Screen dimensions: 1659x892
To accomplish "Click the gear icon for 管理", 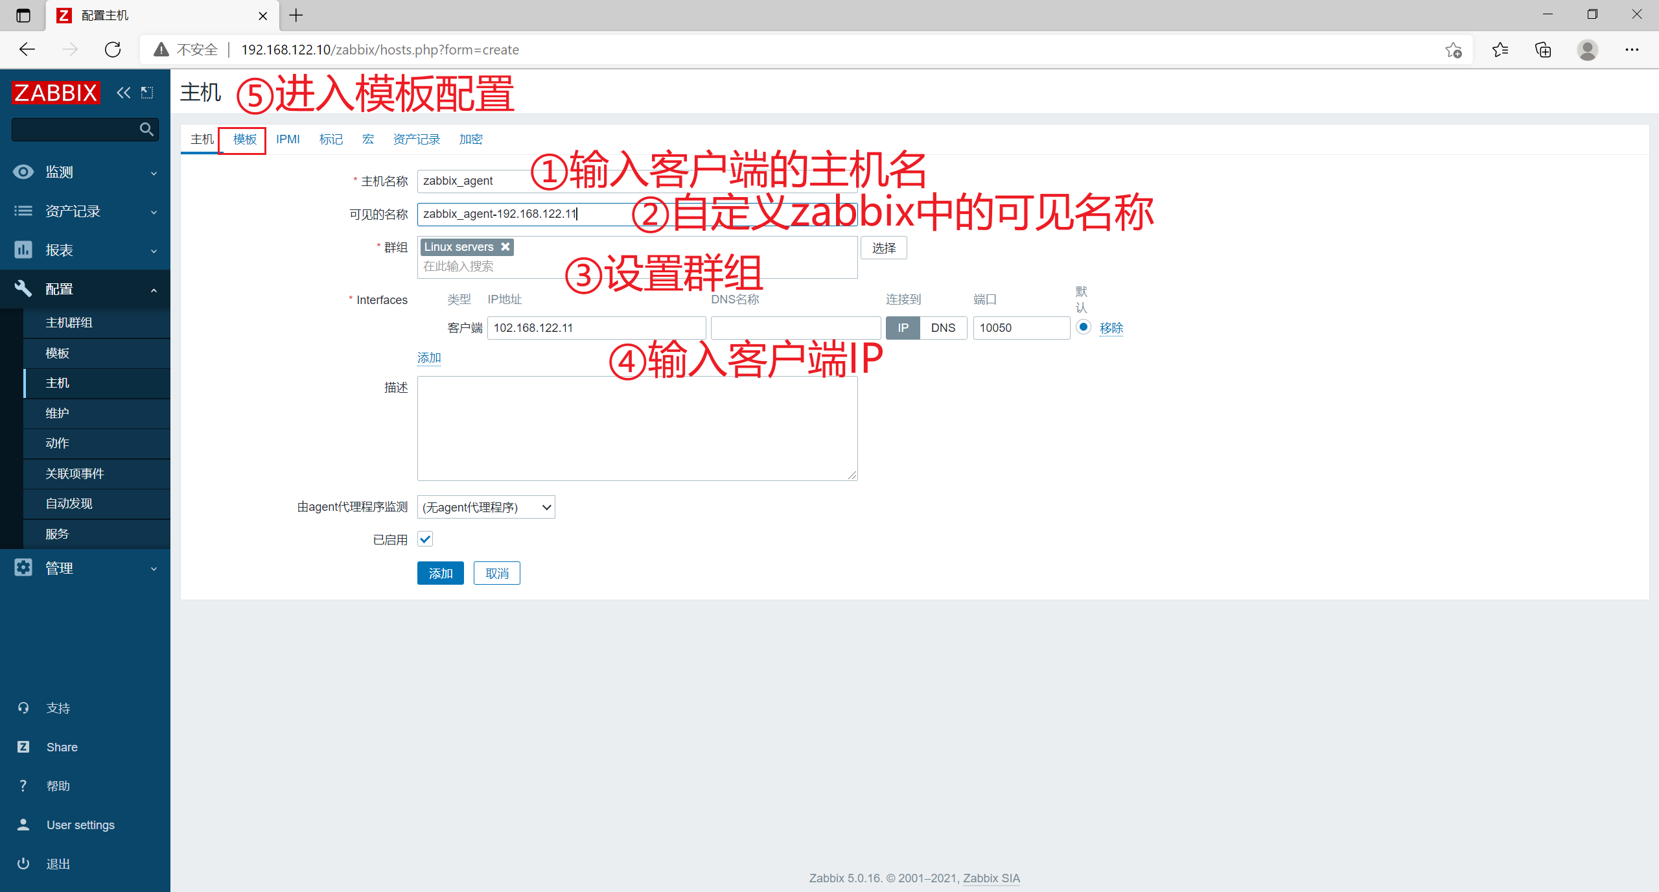I will pyautogui.click(x=23, y=568).
